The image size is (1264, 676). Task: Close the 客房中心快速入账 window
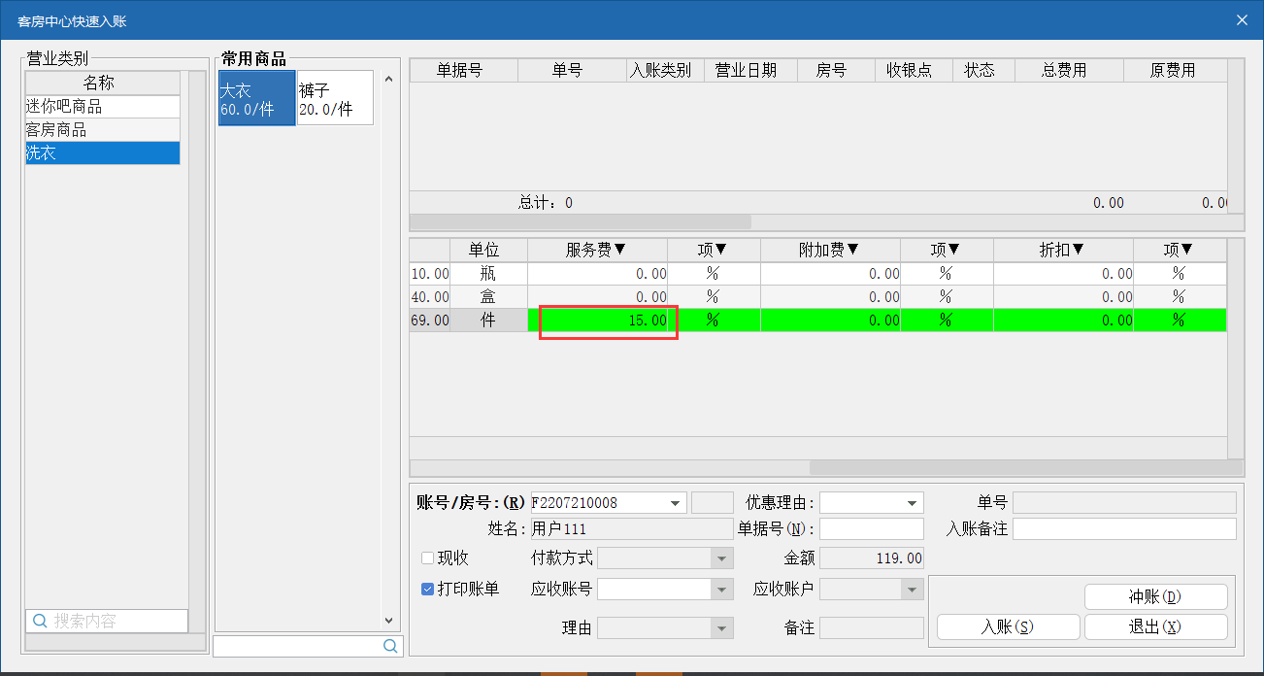pos(1241,20)
